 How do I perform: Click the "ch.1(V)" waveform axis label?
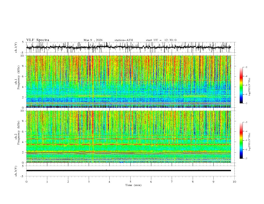[x=16, y=47]
